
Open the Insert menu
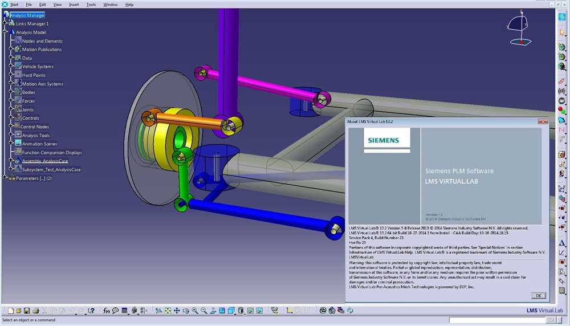point(74,5)
